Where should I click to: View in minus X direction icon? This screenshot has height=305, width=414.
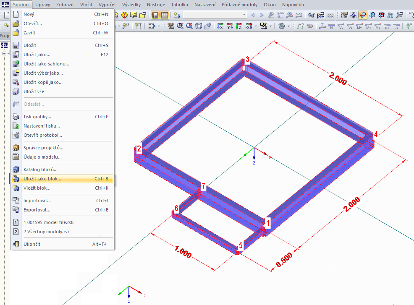pos(249,26)
